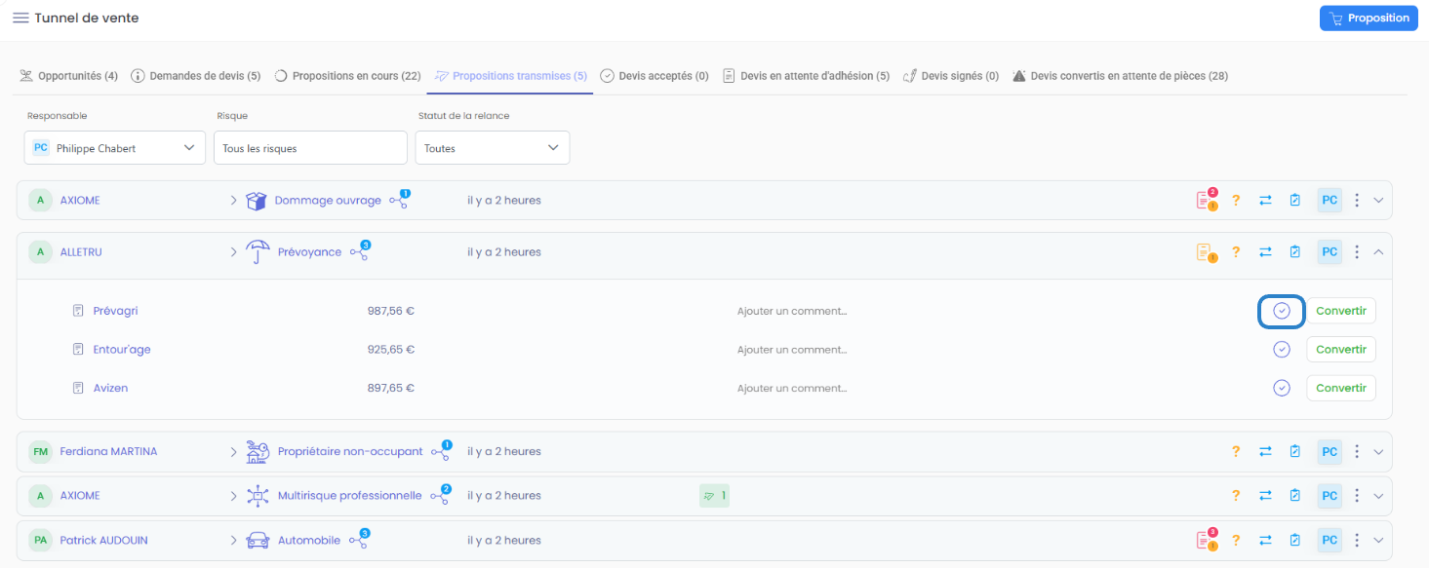The height and width of the screenshot is (568, 1429).
Task: Click Prévoyance share icon with badge 3
Action: click(359, 251)
